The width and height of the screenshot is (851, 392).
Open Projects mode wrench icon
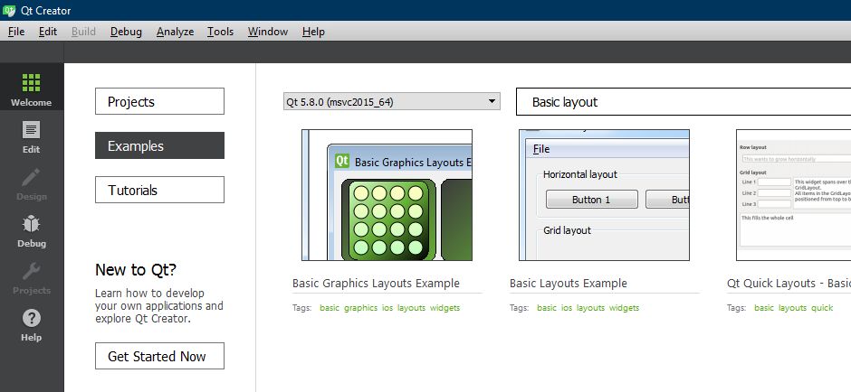click(x=31, y=273)
